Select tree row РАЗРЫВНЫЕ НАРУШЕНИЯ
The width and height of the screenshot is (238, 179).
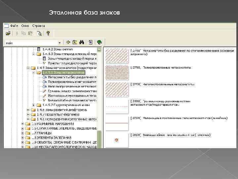tap(53, 124)
